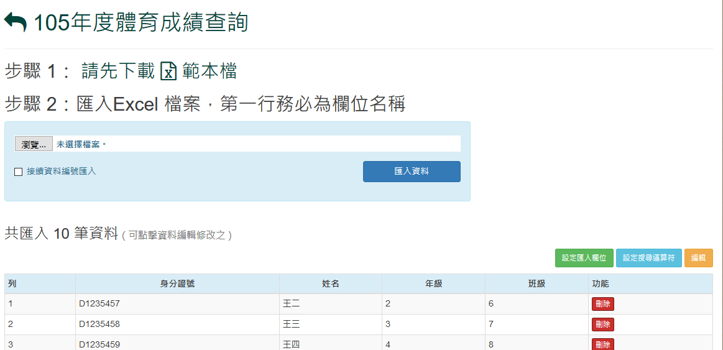Edit the ID cell D1235457

pyautogui.click(x=99, y=304)
